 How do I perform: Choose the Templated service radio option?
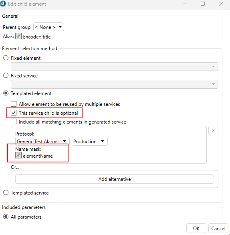click(x=6, y=192)
